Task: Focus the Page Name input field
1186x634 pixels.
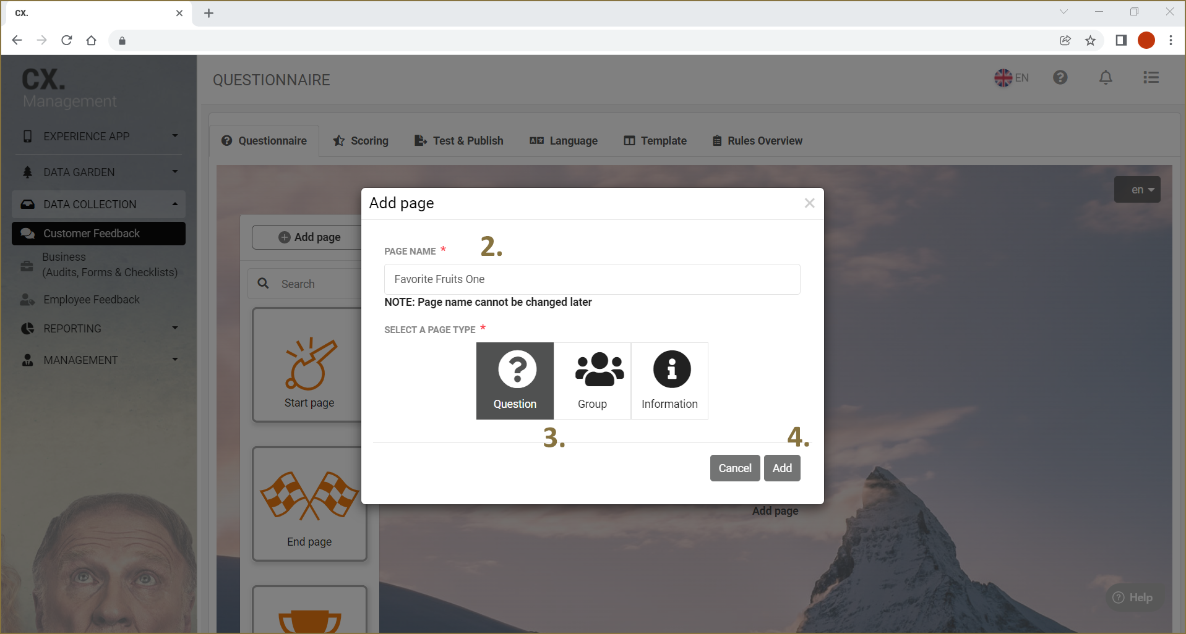Action: click(592, 279)
